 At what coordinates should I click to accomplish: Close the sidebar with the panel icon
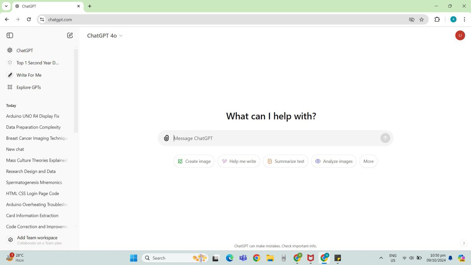[x=10, y=35]
